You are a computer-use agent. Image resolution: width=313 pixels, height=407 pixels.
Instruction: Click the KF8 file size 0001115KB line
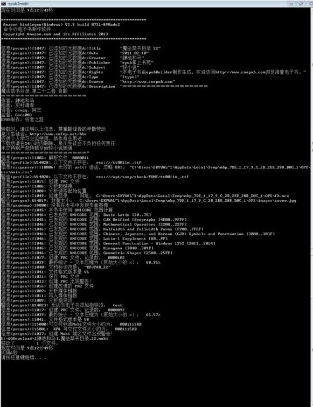point(69,329)
